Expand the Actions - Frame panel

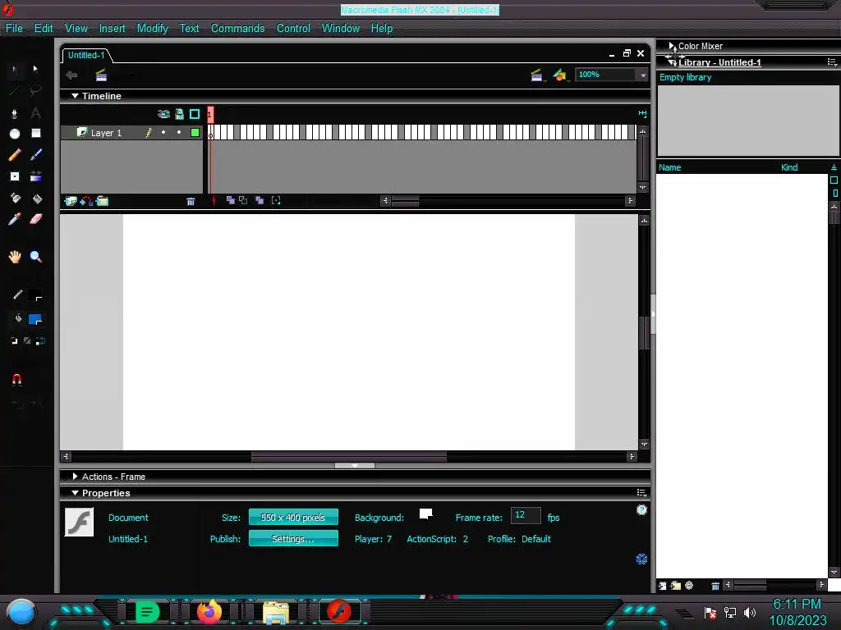pos(75,477)
